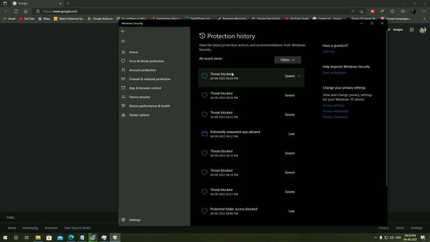Click the Windows Security taskbar shield icon
The image size is (430, 242).
(x=115, y=237)
